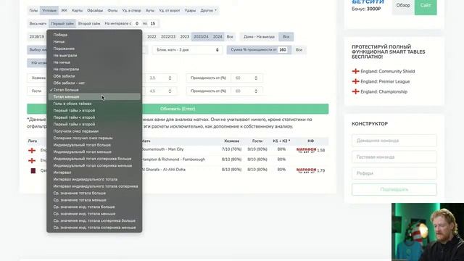The height and width of the screenshot is (261, 464).
Task: Open England: Championship link
Action: (x=384, y=92)
